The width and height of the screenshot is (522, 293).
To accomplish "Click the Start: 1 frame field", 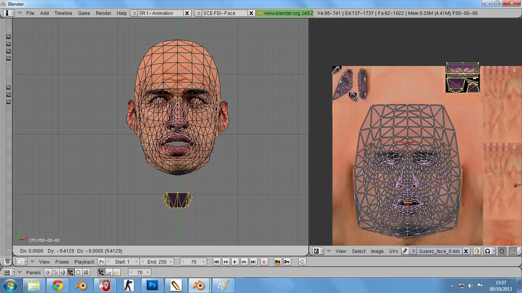I will point(122,262).
